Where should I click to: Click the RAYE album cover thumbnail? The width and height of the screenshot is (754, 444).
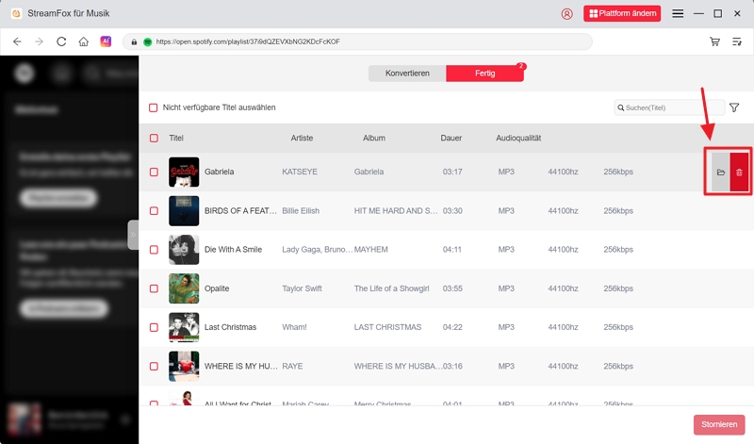[184, 366]
